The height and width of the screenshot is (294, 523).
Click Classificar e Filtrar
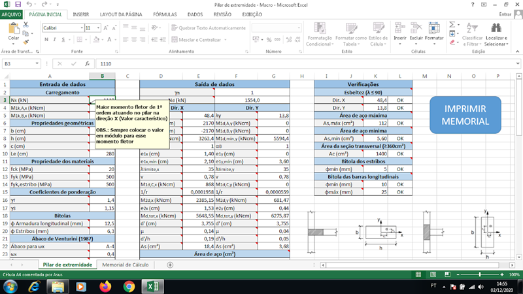[x=472, y=35]
